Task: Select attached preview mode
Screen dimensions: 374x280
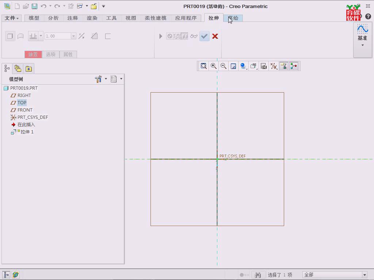Action: click(184, 36)
